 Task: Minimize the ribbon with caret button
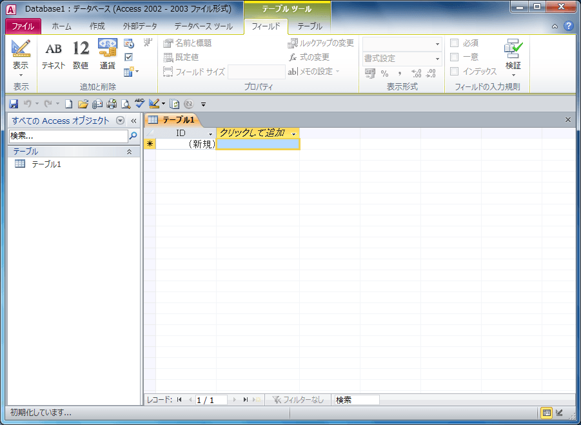[x=555, y=26]
